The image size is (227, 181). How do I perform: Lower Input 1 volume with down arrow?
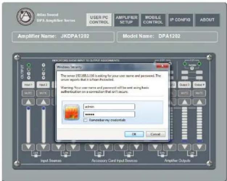(28, 147)
